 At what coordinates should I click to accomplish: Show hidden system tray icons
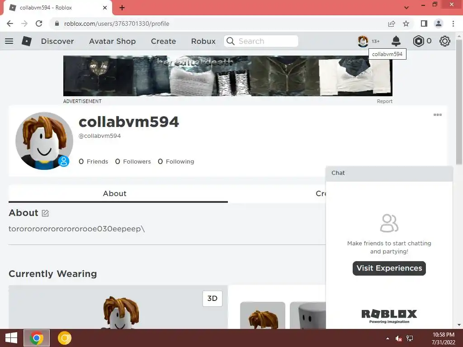tap(387, 338)
